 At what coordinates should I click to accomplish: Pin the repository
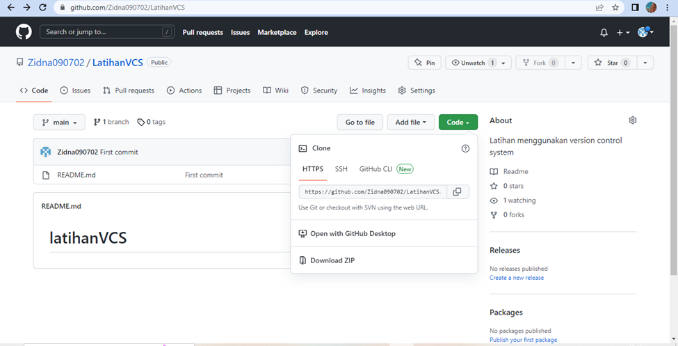coord(425,63)
